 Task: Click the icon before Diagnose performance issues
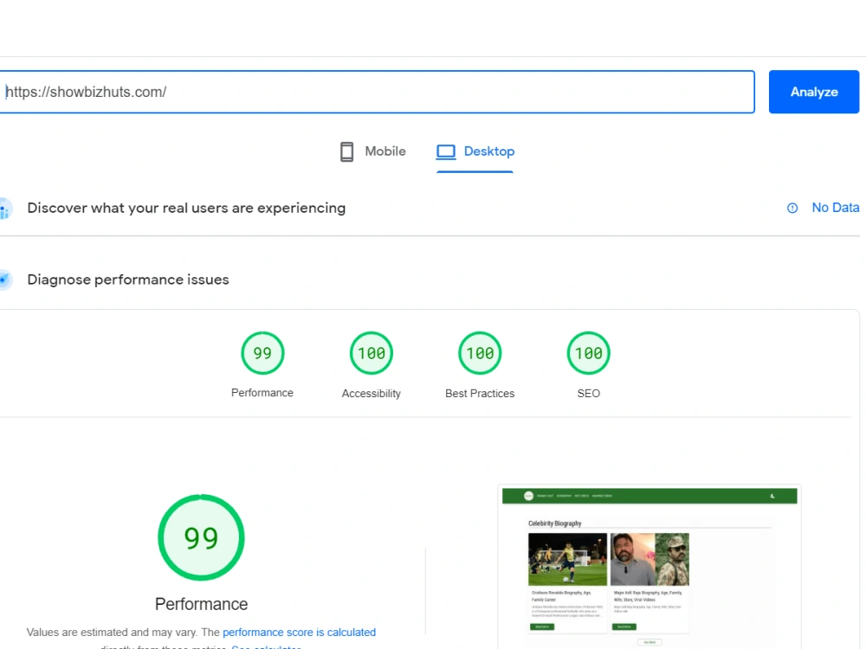coord(4,279)
